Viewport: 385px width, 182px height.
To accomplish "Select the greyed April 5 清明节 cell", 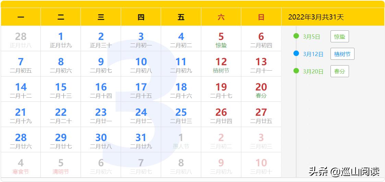I will point(61,165).
